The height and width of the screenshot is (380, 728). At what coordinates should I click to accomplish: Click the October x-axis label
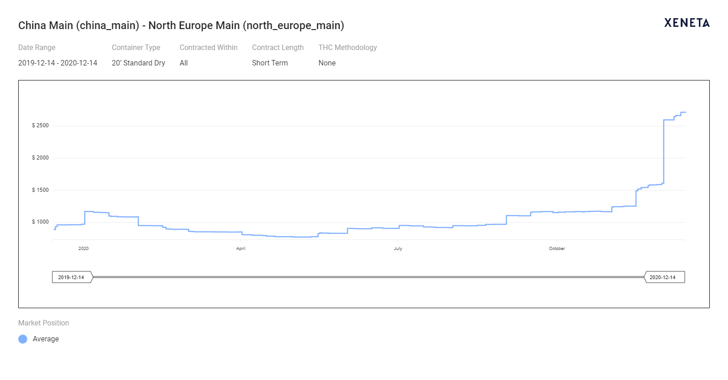[x=556, y=249]
